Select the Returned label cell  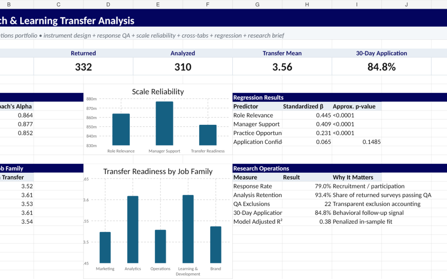(x=84, y=53)
